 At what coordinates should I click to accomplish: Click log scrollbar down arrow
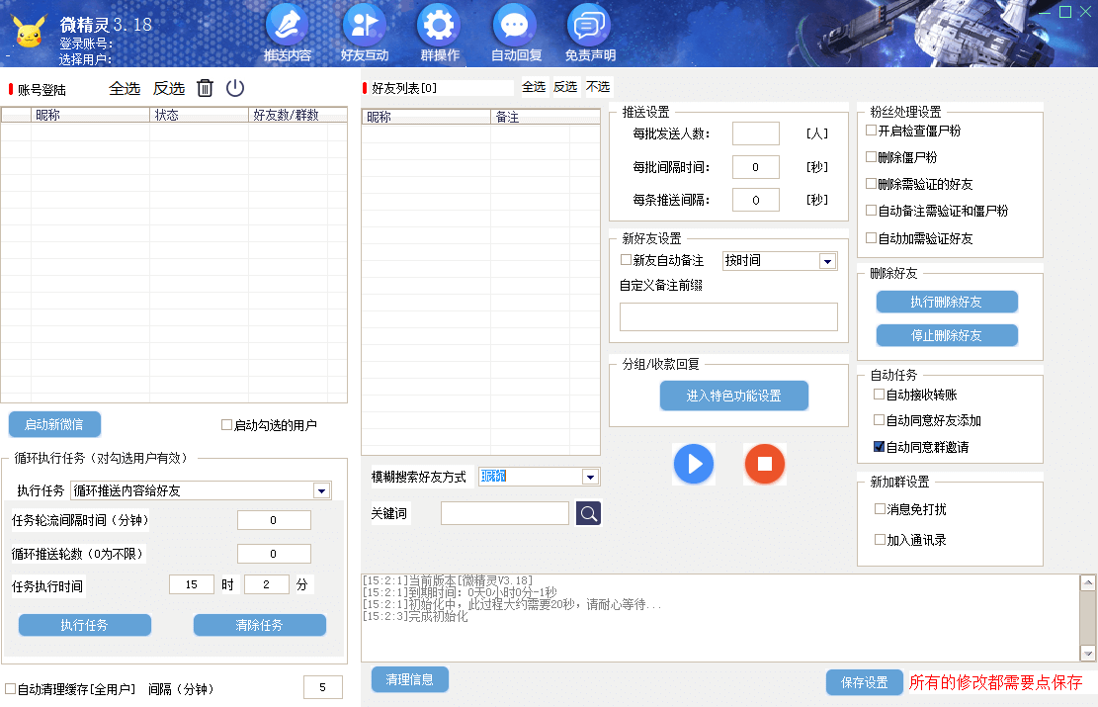[1087, 653]
